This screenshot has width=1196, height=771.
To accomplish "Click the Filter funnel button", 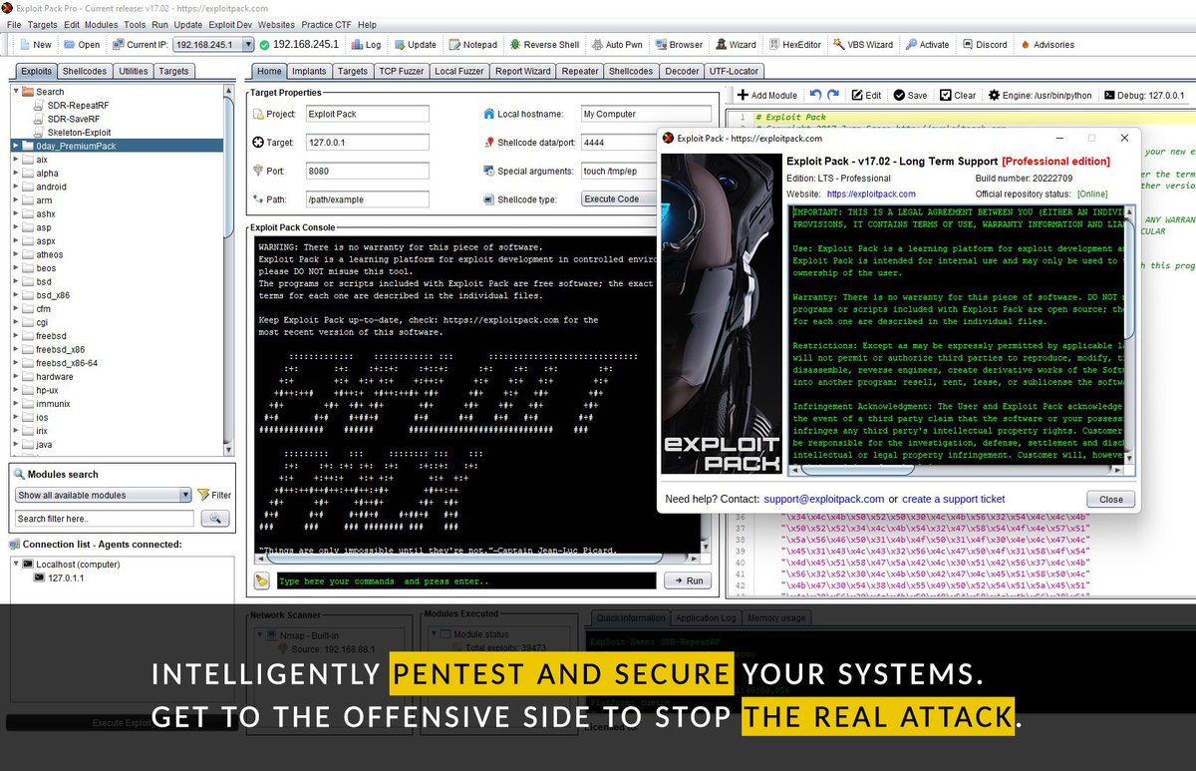I will pos(214,495).
